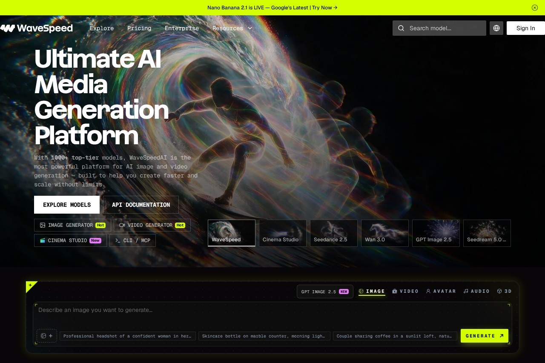Use the Professional headshot prompt suggestion
Viewport: 545px width, 363px height.
(128, 336)
